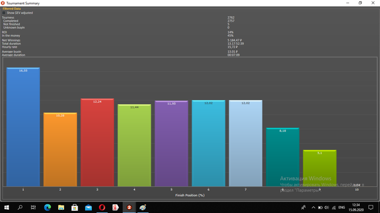Click the Tournament Summary title bar app icon
Viewport: 380px width, 213px height.
click(3, 3)
